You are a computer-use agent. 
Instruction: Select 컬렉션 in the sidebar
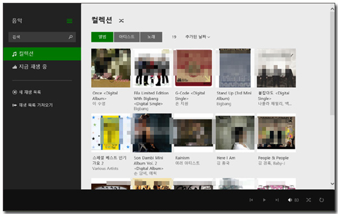42,54
